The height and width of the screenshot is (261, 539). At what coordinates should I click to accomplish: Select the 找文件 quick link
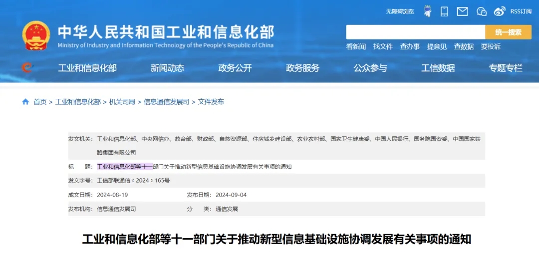(383, 47)
